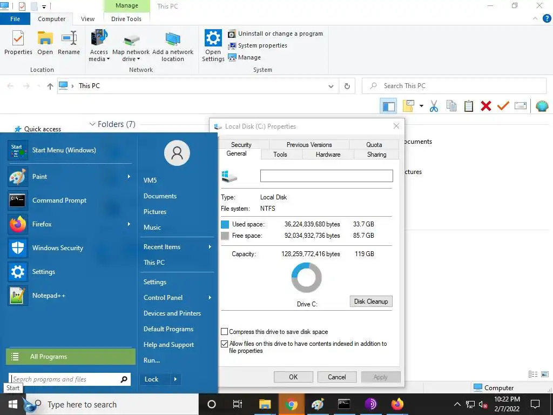Open the Security tab in Properties
The image size is (553, 415).
[x=241, y=145]
